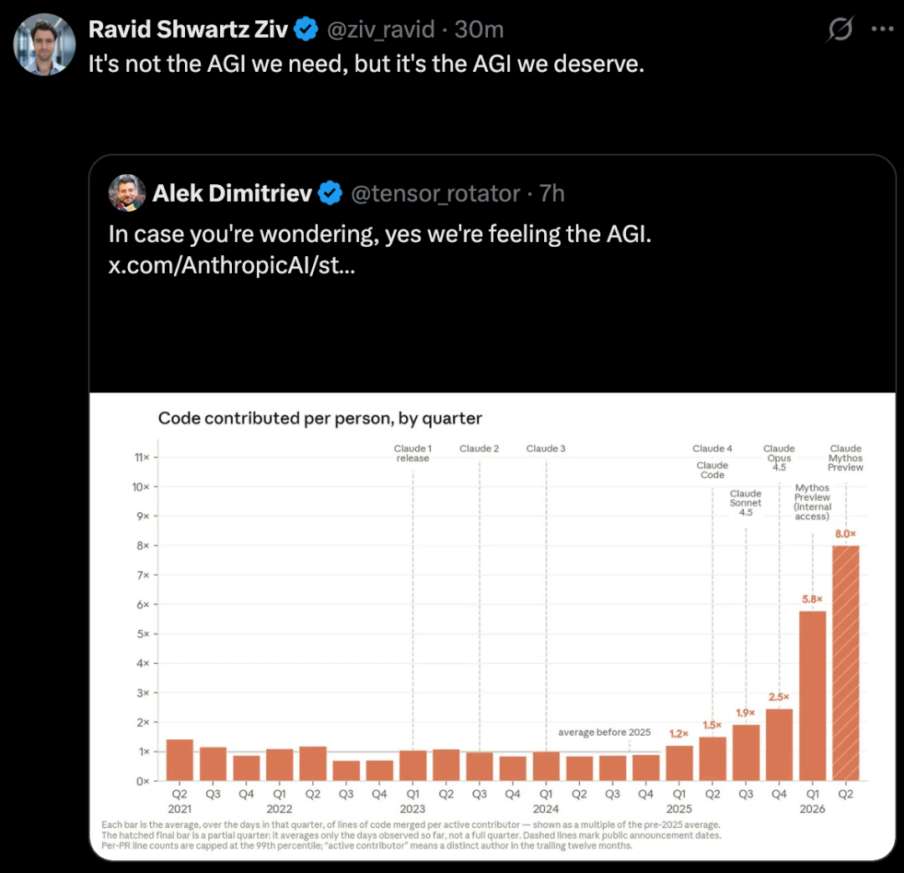Open Alek Dimitriev's small avatar
904x873 pixels.
(127, 193)
